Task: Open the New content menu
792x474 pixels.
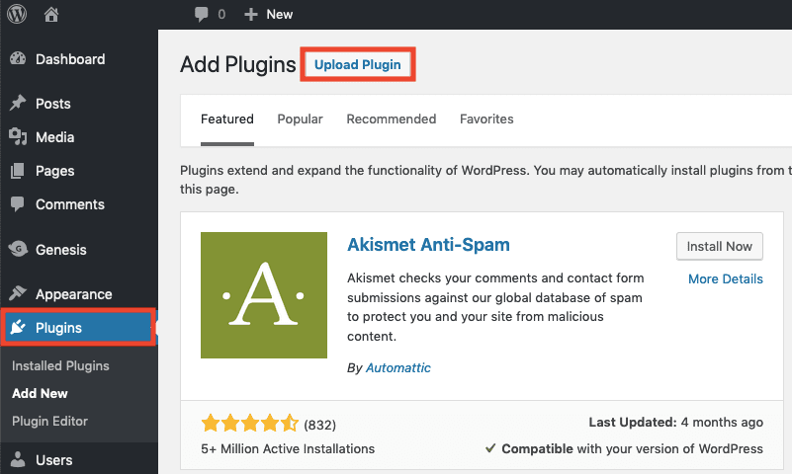Action: tap(268, 14)
